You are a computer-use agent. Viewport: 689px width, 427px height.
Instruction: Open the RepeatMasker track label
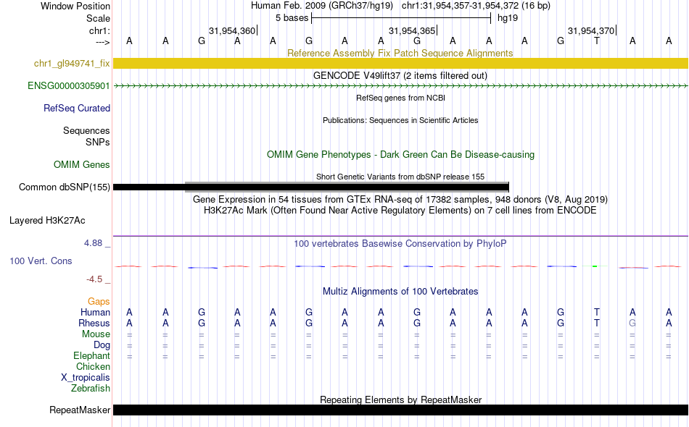(80, 410)
